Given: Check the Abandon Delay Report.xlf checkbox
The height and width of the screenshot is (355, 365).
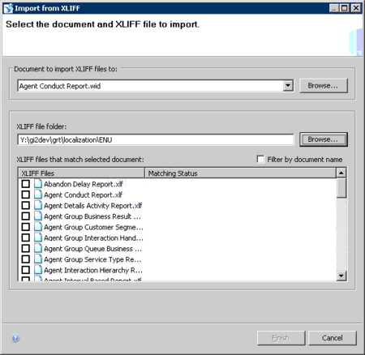Looking at the screenshot, I should [26, 184].
